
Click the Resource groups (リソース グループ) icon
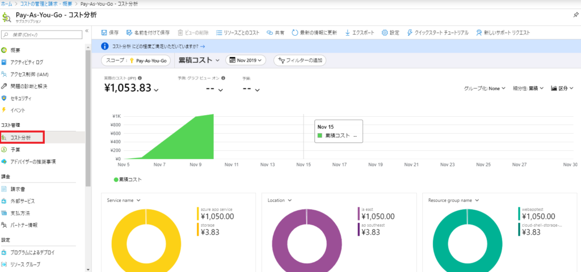[4, 264]
